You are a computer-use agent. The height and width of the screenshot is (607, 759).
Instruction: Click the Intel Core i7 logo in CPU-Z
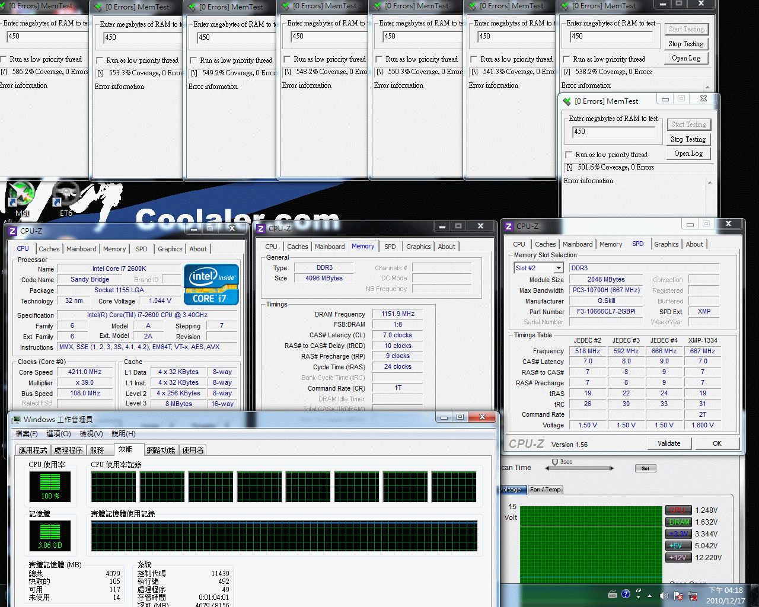(212, 285)
